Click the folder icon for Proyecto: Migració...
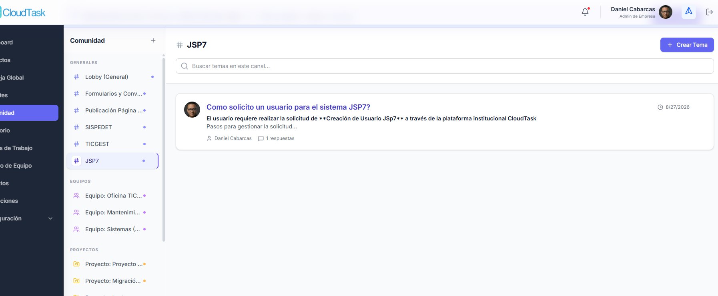718x296 pixels. [x=76, y=281]
